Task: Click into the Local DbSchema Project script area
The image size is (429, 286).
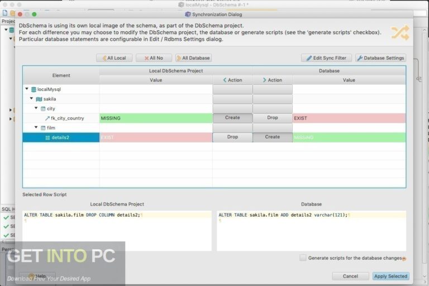Action: [x=117, y=231]
